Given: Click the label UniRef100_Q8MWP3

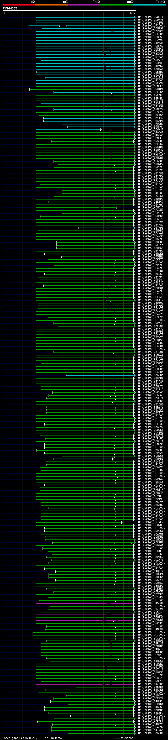Looking at the screenshot, I should [150, 231].
